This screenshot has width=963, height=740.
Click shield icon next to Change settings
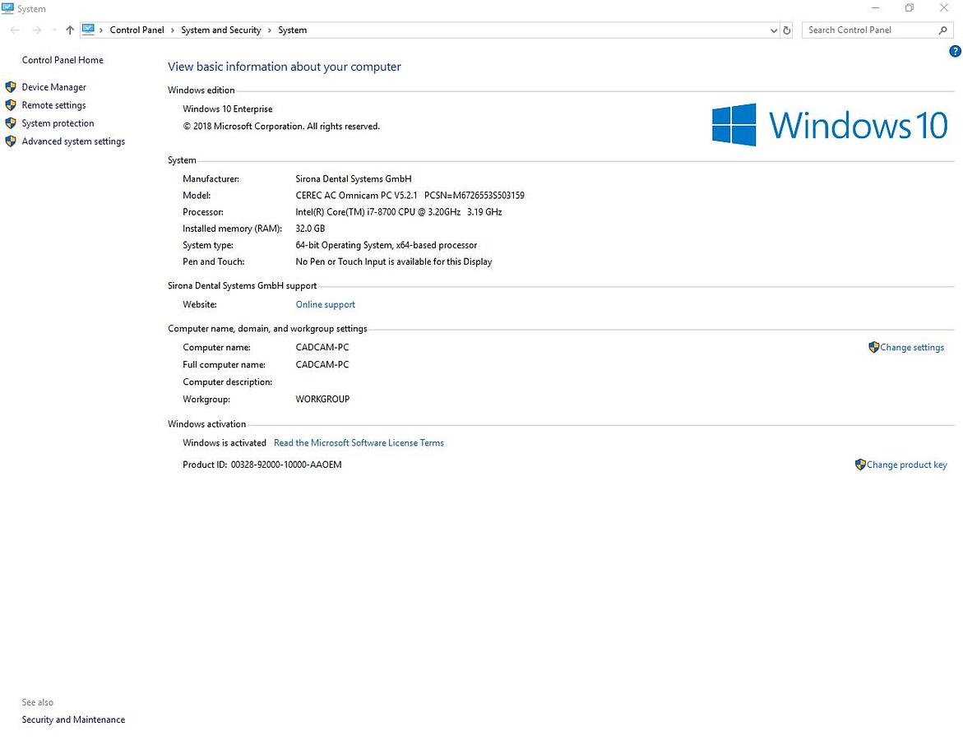[x=874, y=348]
